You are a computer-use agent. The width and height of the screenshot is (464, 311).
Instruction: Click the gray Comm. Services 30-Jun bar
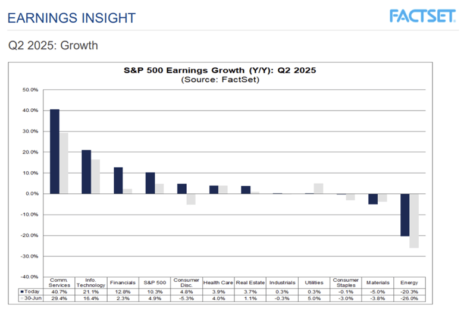pyautogui.click(x=64, y=164)
